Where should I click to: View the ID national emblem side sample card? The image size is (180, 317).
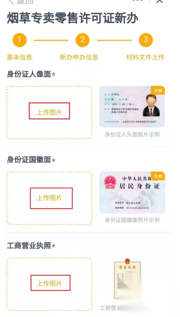coord(132,192)
